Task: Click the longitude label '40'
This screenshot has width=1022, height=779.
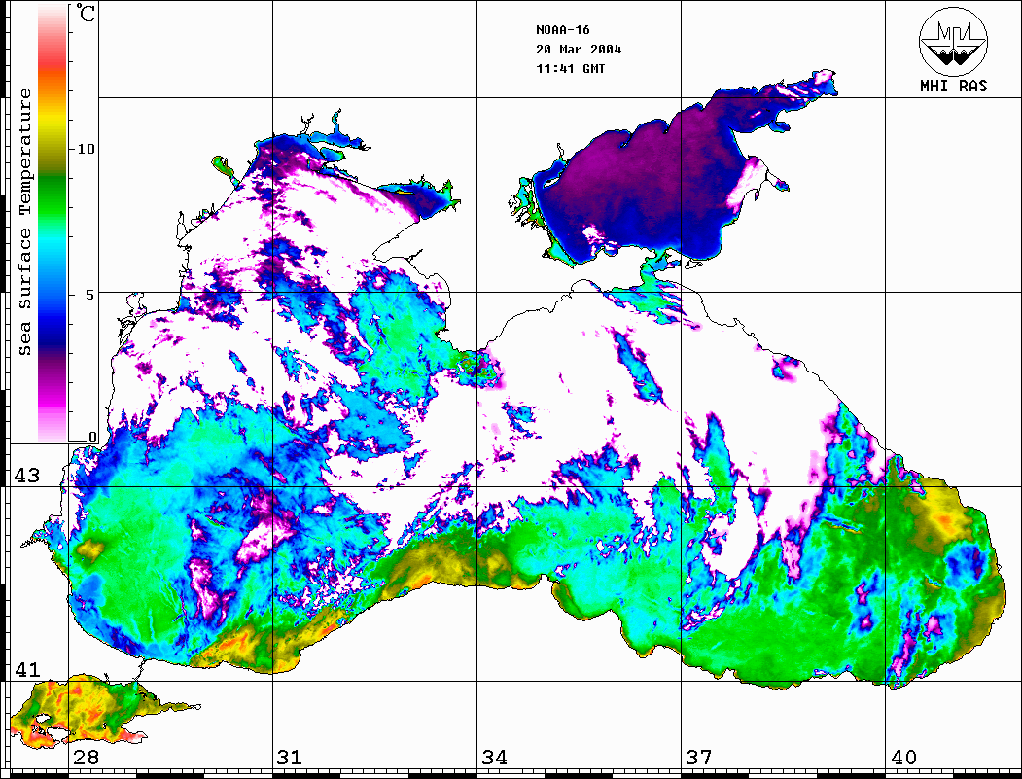Action: [x=902, y=757]
